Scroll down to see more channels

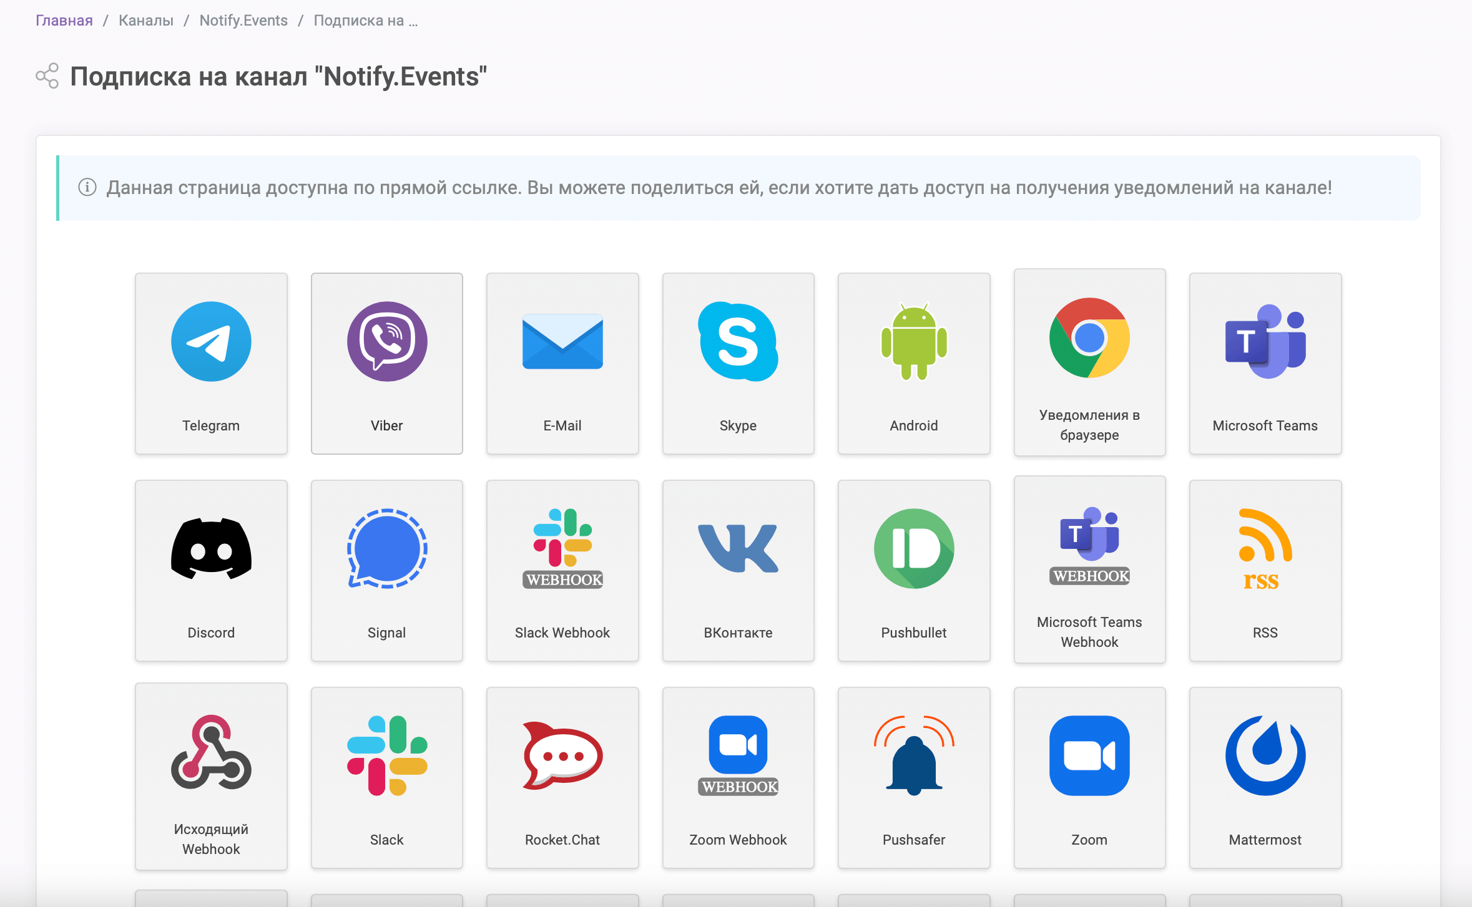(x=736, y=893)
